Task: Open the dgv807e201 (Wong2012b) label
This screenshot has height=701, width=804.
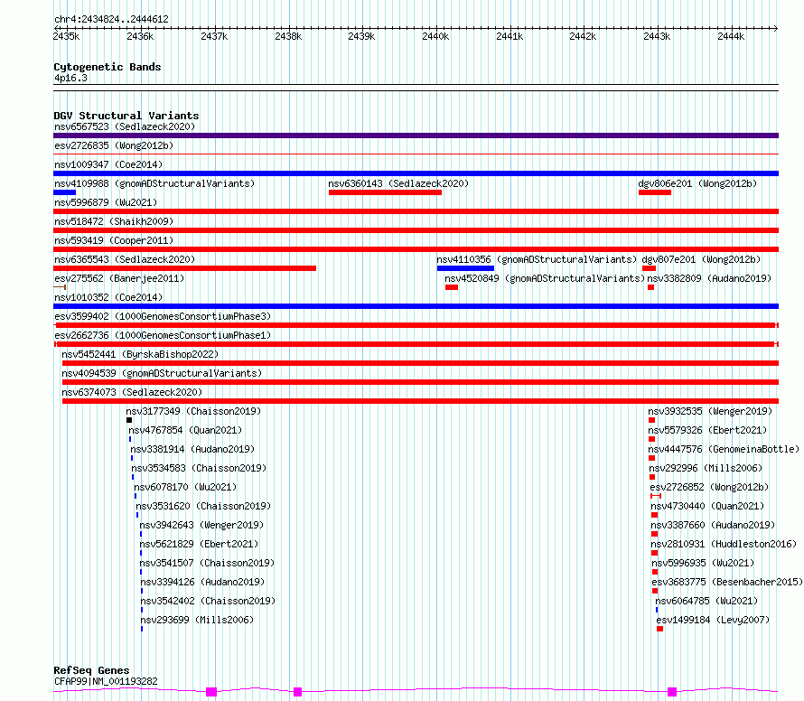Action: [701, 259]
